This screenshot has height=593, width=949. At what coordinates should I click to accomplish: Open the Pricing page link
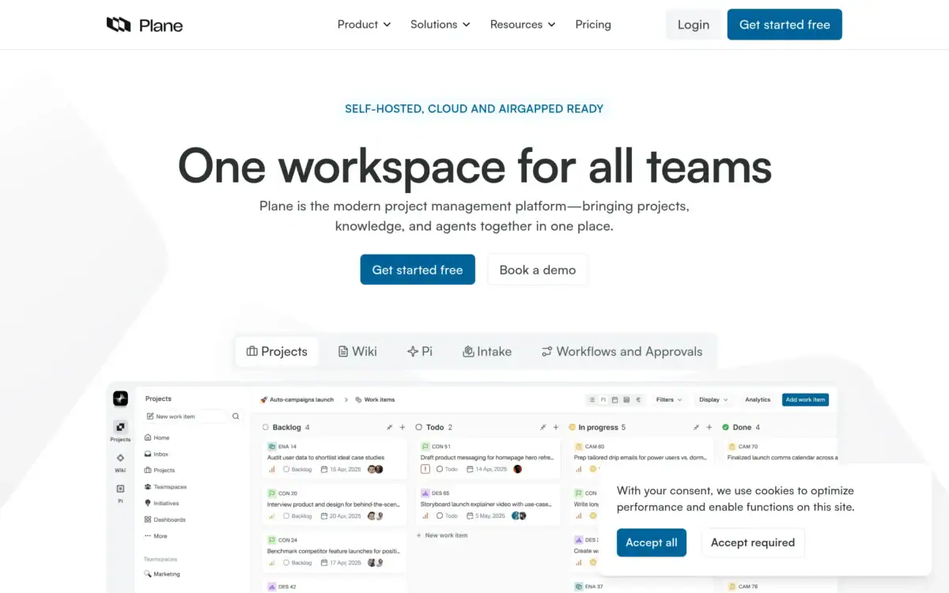click(x=593, y=25)
